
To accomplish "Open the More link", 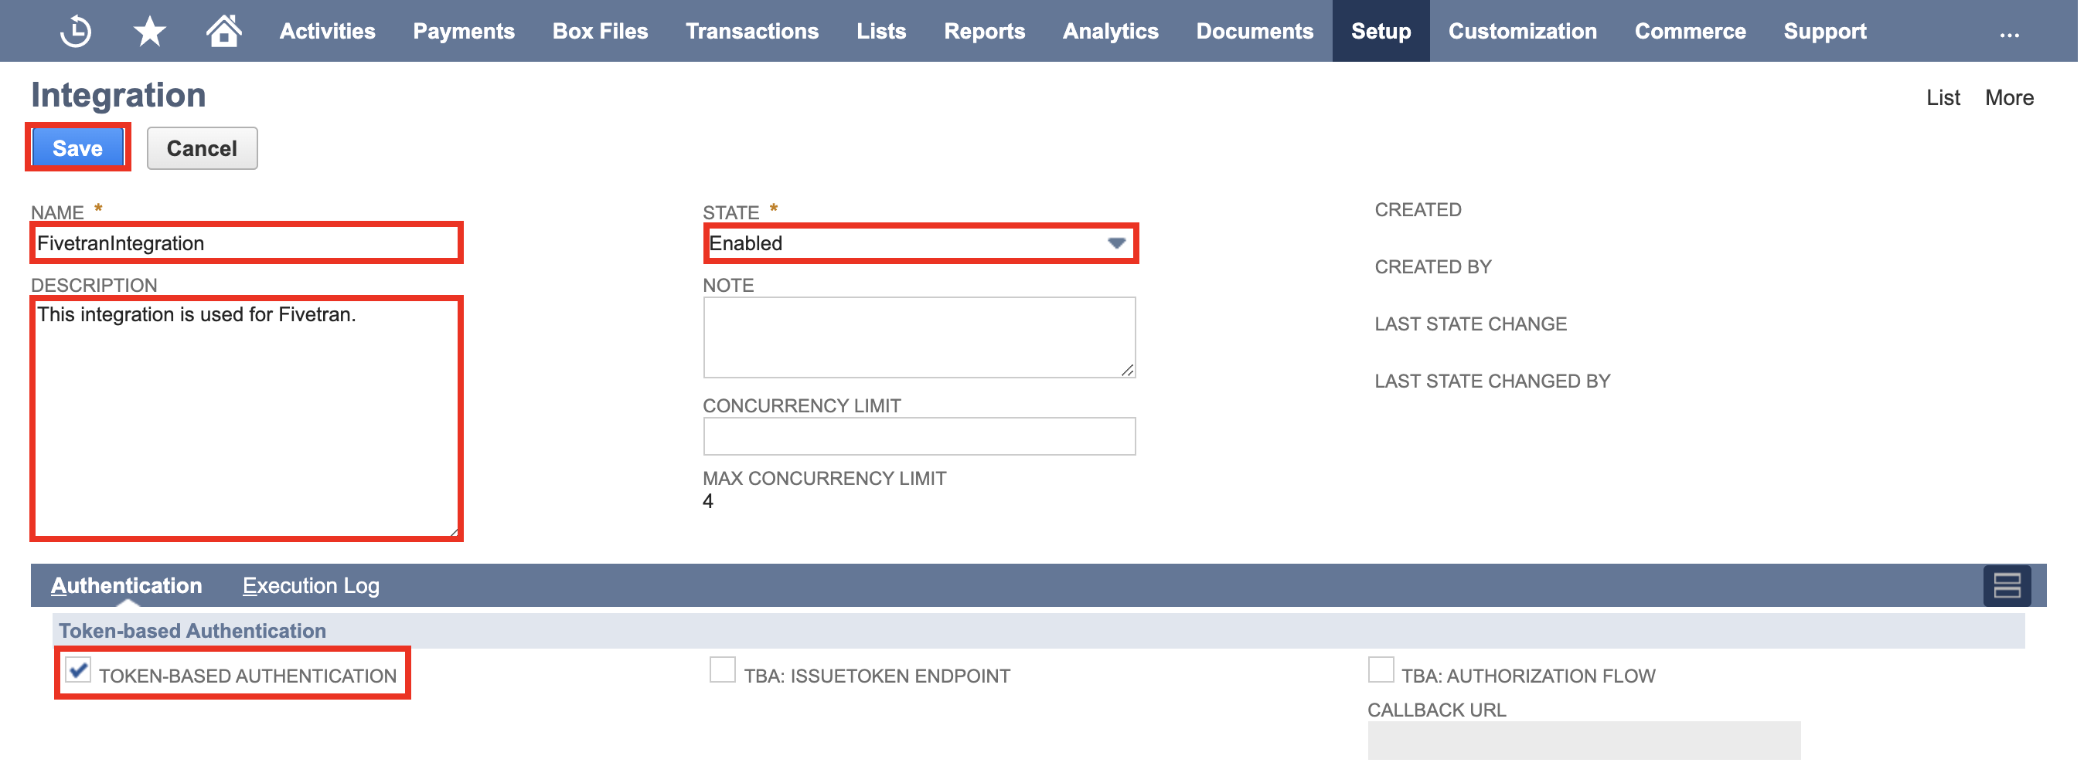I will pyautogui.click(x=2008, y=97).
